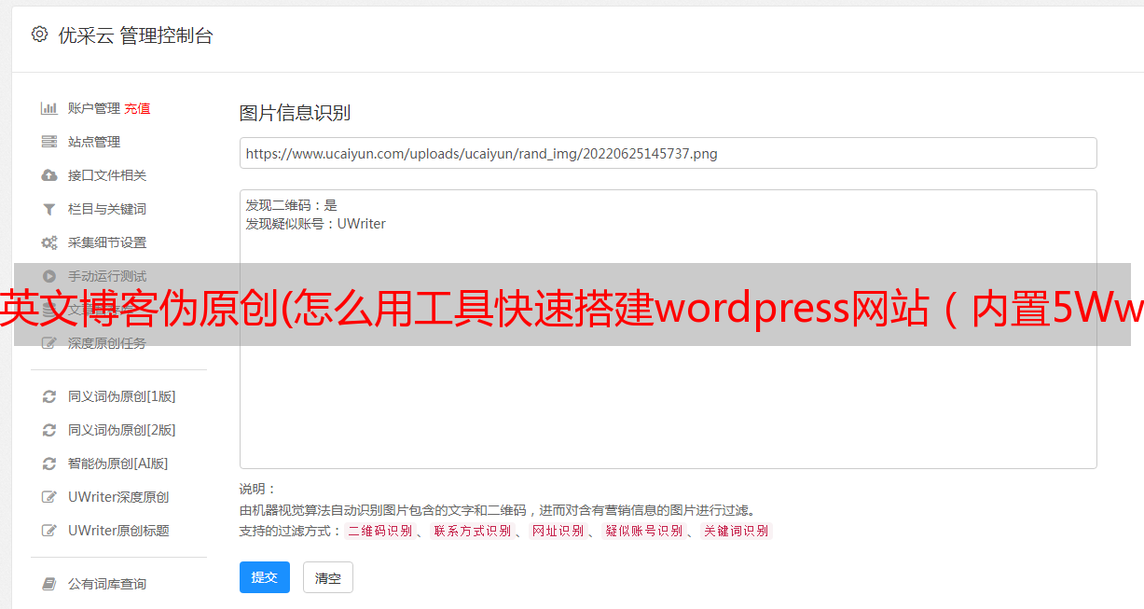Click the edit icon next to UWriter原创标题

[49, 531]
